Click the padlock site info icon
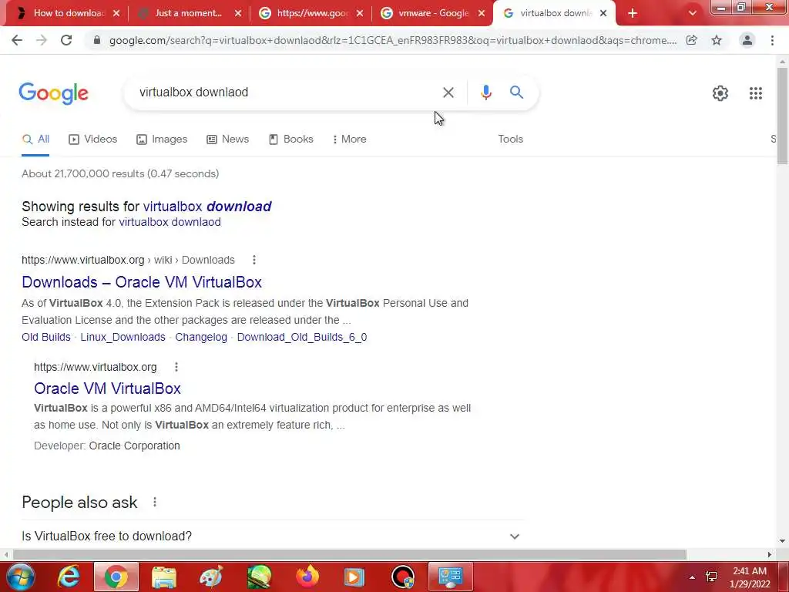 [x=97, y=40]
